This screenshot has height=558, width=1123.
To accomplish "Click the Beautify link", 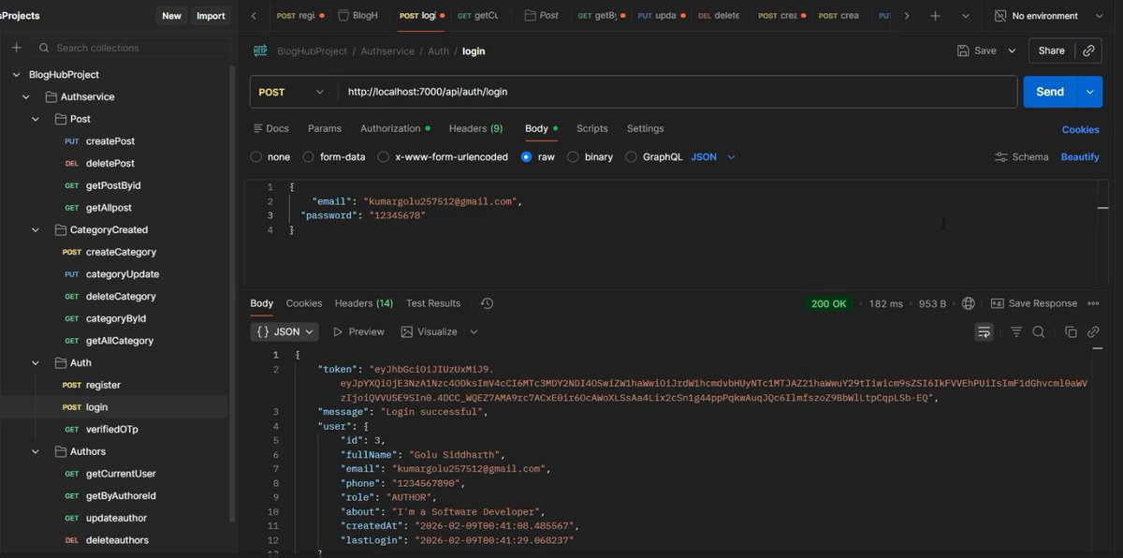I will (1080, 157).
